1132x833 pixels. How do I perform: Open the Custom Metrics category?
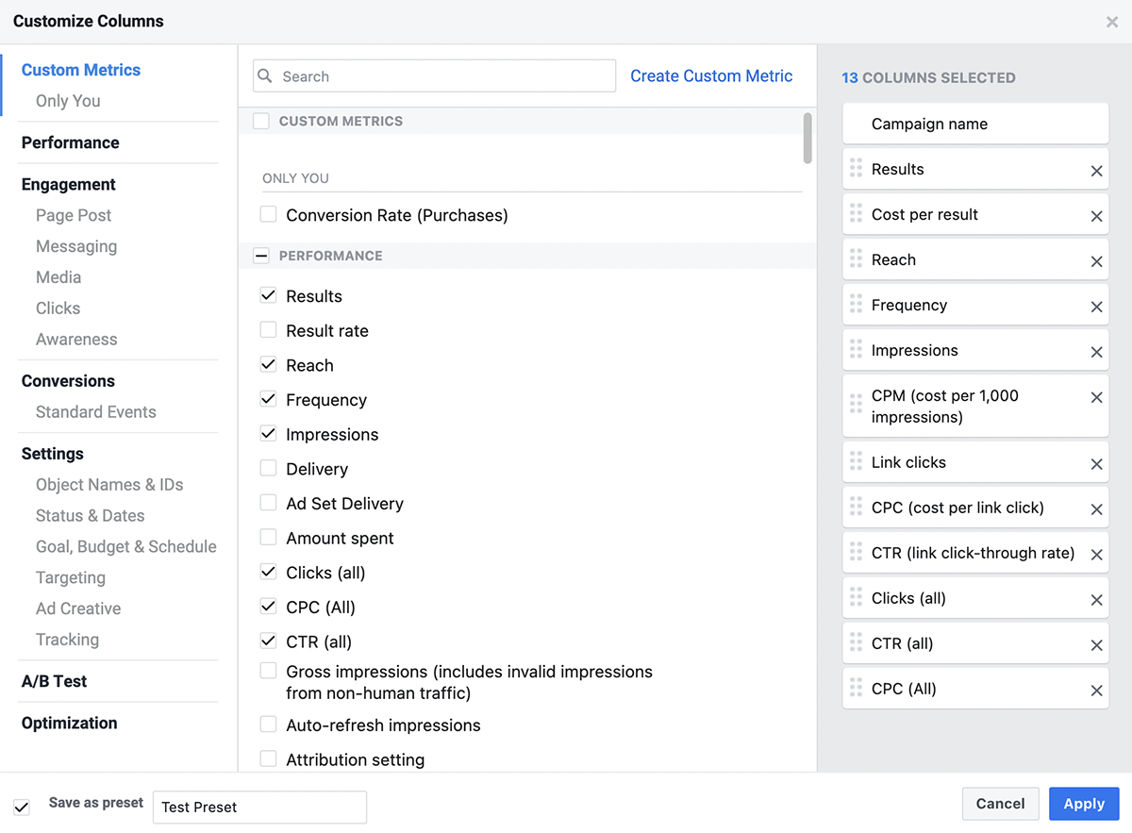(81, 70)
